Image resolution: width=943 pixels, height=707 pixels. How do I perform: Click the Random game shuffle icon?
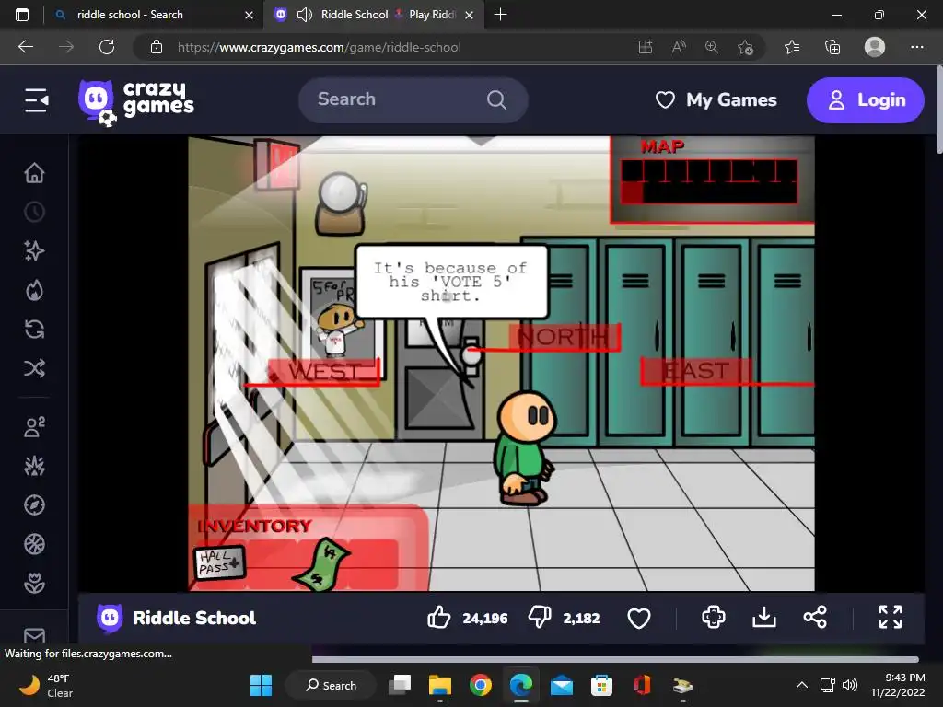pos(34,368)
